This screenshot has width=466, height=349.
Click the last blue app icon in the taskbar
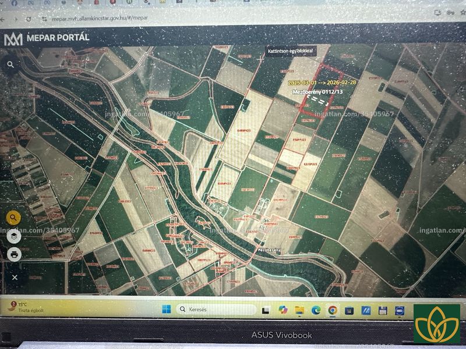coord(400,311)
